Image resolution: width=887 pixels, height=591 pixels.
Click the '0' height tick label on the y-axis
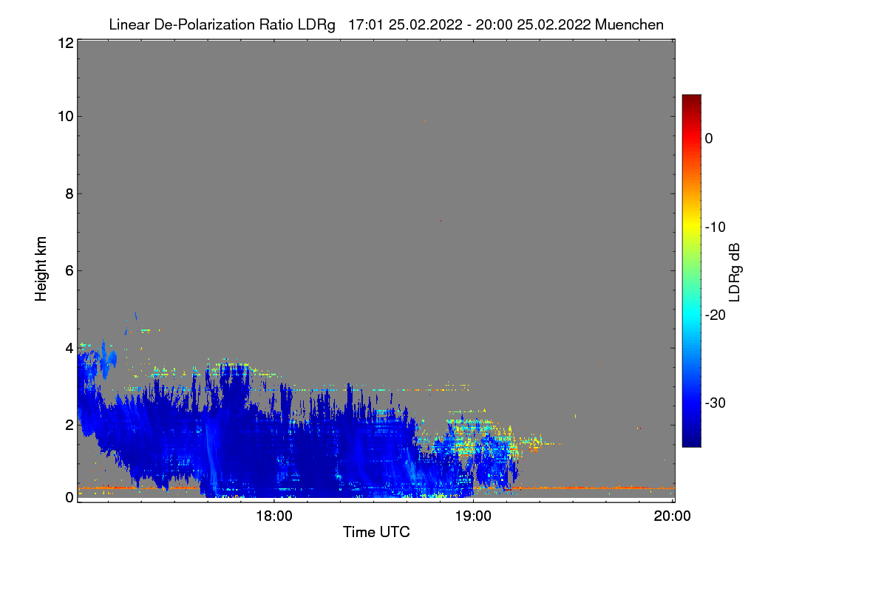(x=68, y=497)
